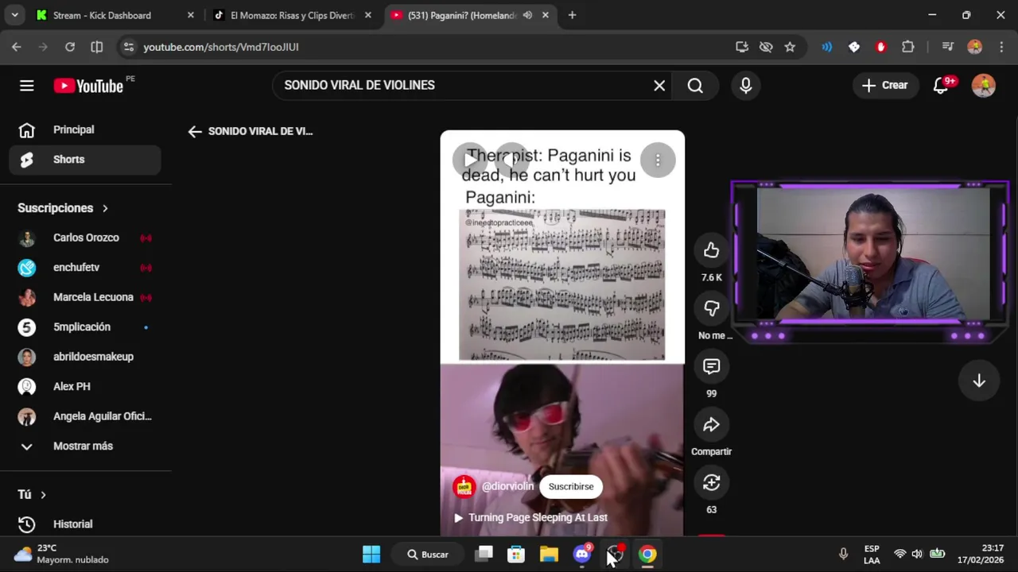
Task: Play or pause the short
Action: coord(470,160)
